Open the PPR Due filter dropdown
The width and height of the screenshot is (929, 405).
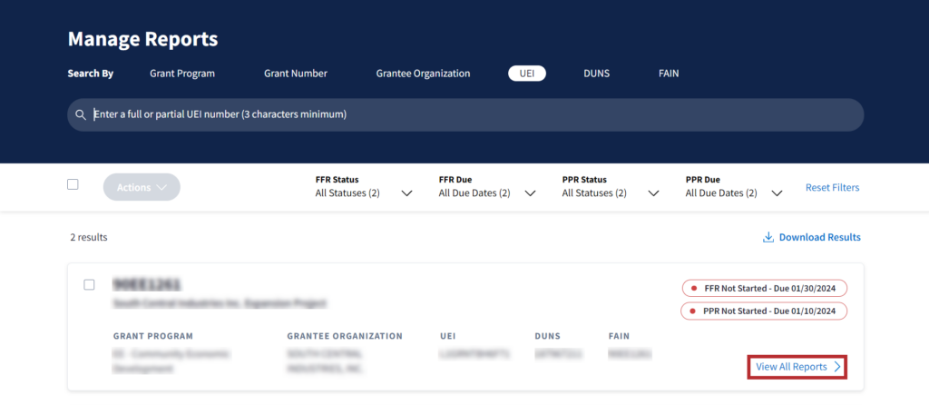[777, 193]
